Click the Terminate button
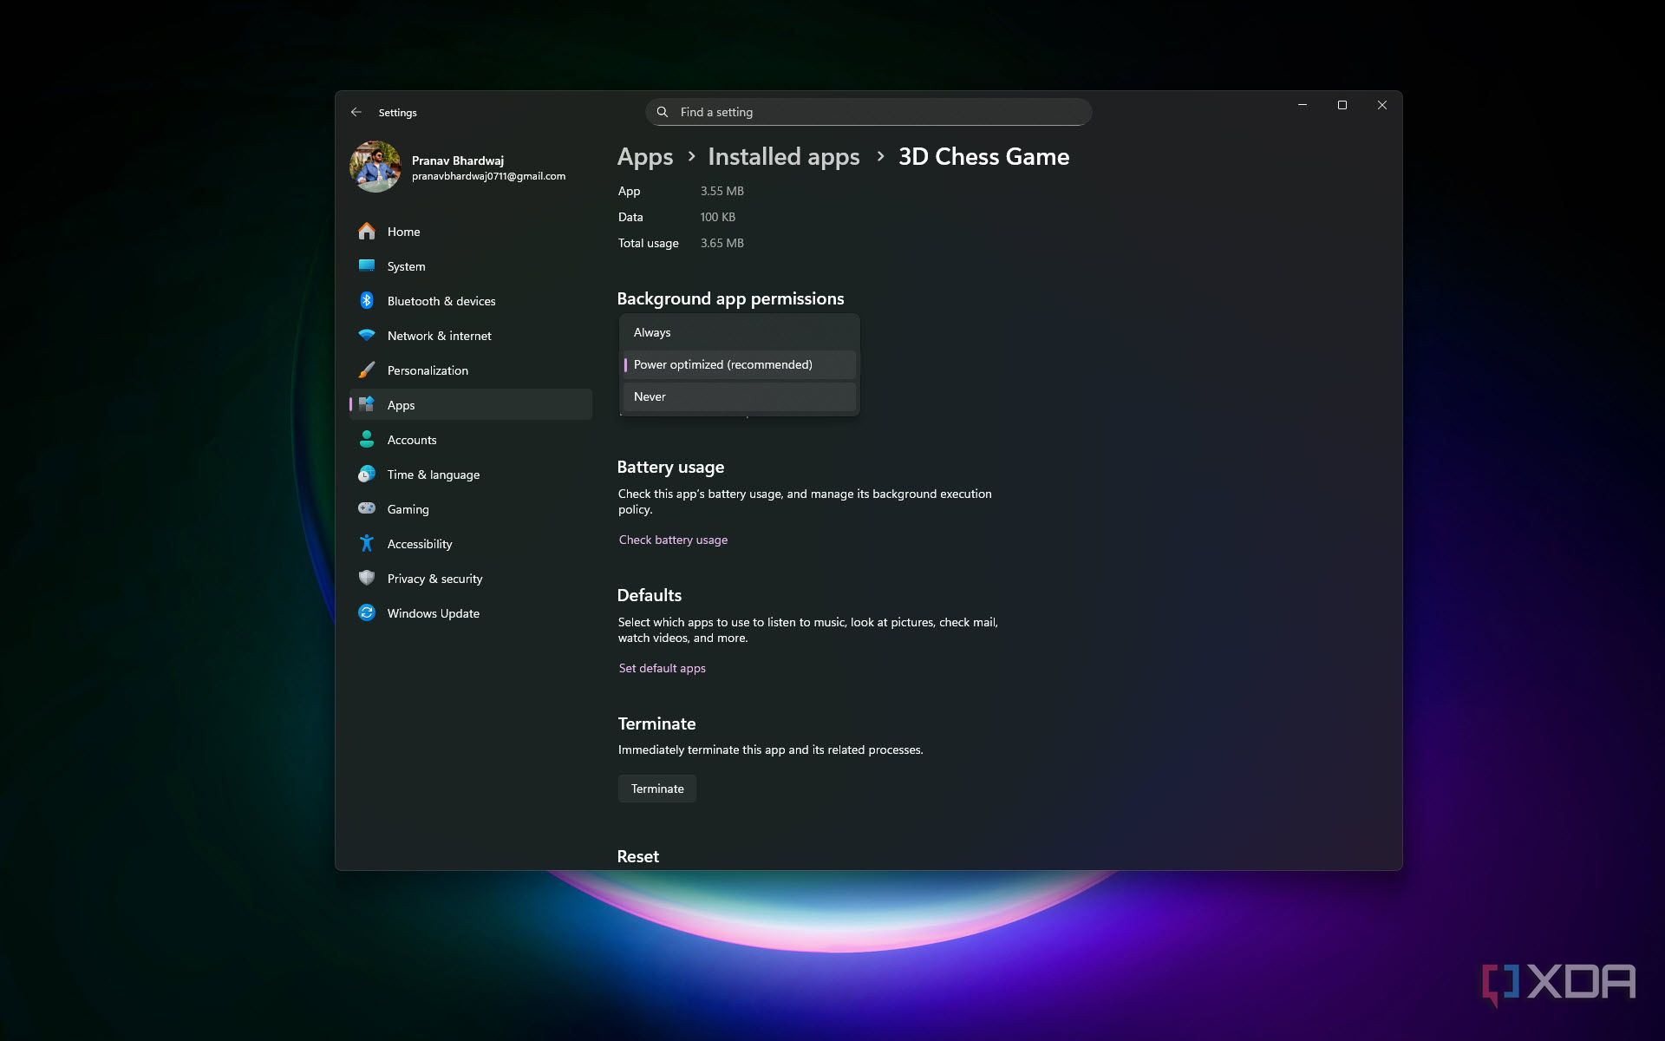 click(x=657, y=789)
